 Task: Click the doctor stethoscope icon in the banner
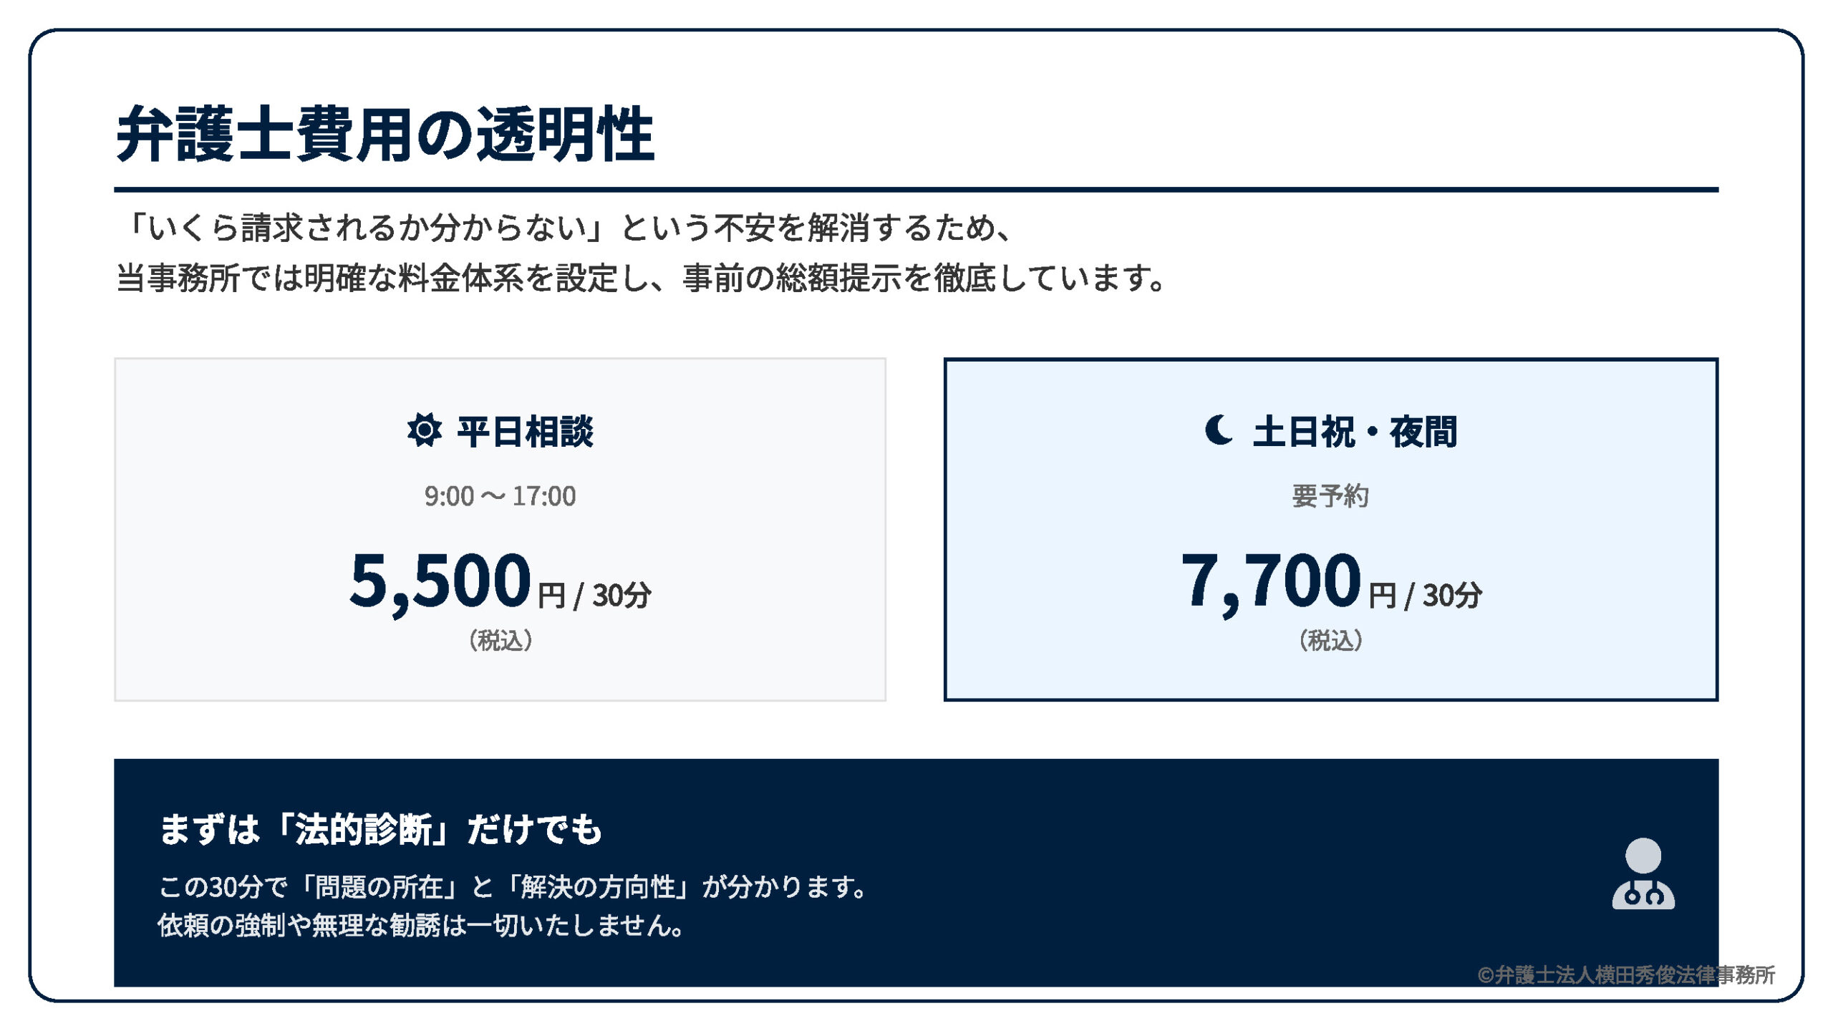(1643, 874)
